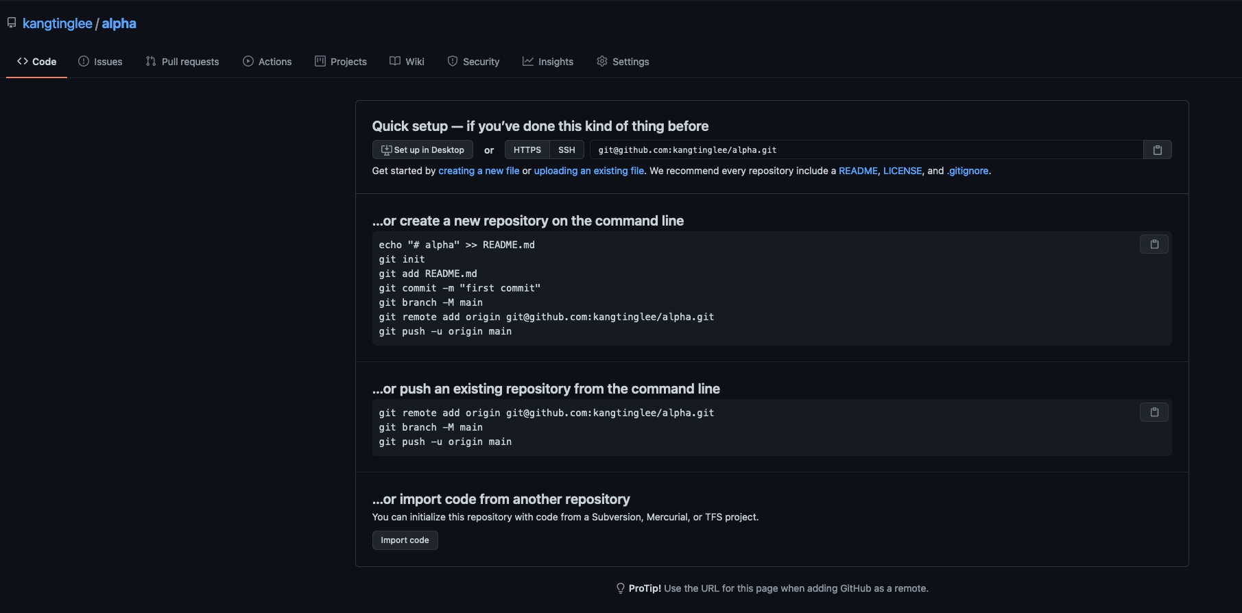The height and width of the screenshot is (613, 1242).
Task: Click the .gitignore link
Action: 968,171
